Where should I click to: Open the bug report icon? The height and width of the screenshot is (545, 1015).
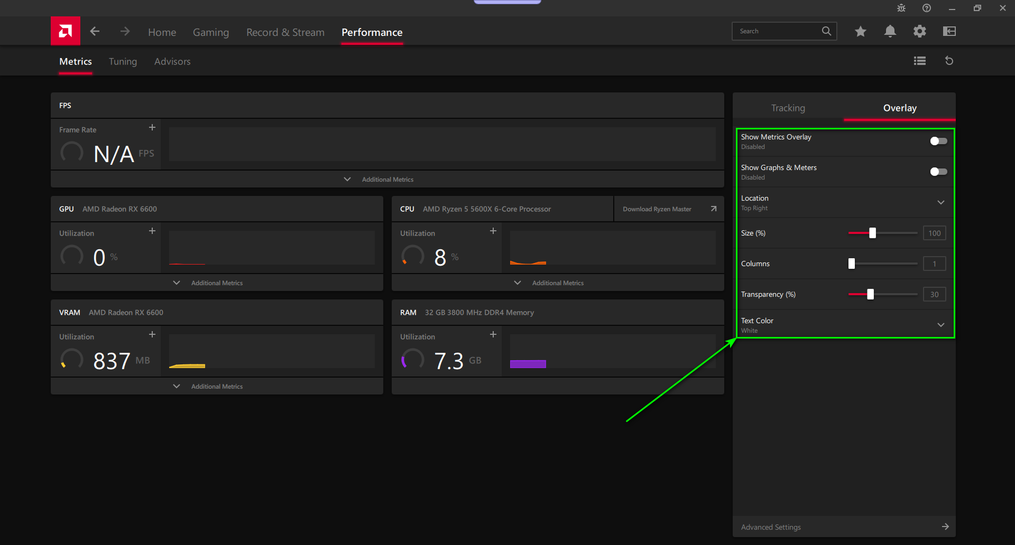(901, 8)
